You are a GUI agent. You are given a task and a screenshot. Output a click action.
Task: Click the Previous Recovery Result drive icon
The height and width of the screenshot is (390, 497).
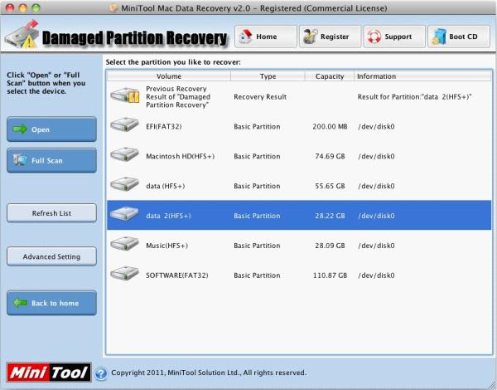click(x=125, y=95)
